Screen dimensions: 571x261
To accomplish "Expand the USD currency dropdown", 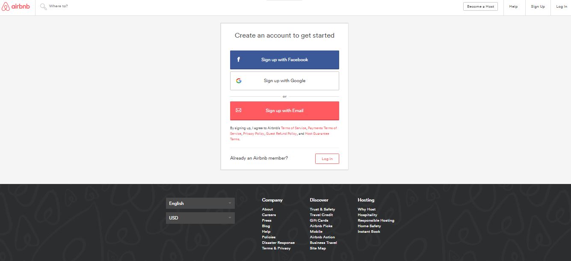I will (x=200, y=218).
